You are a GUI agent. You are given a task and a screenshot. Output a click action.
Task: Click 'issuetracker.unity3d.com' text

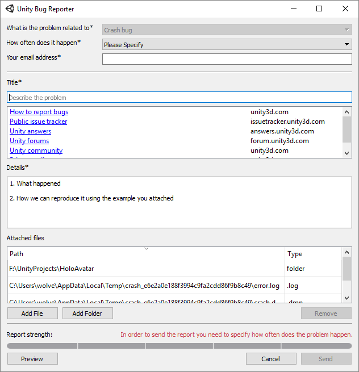pos(287,122)
